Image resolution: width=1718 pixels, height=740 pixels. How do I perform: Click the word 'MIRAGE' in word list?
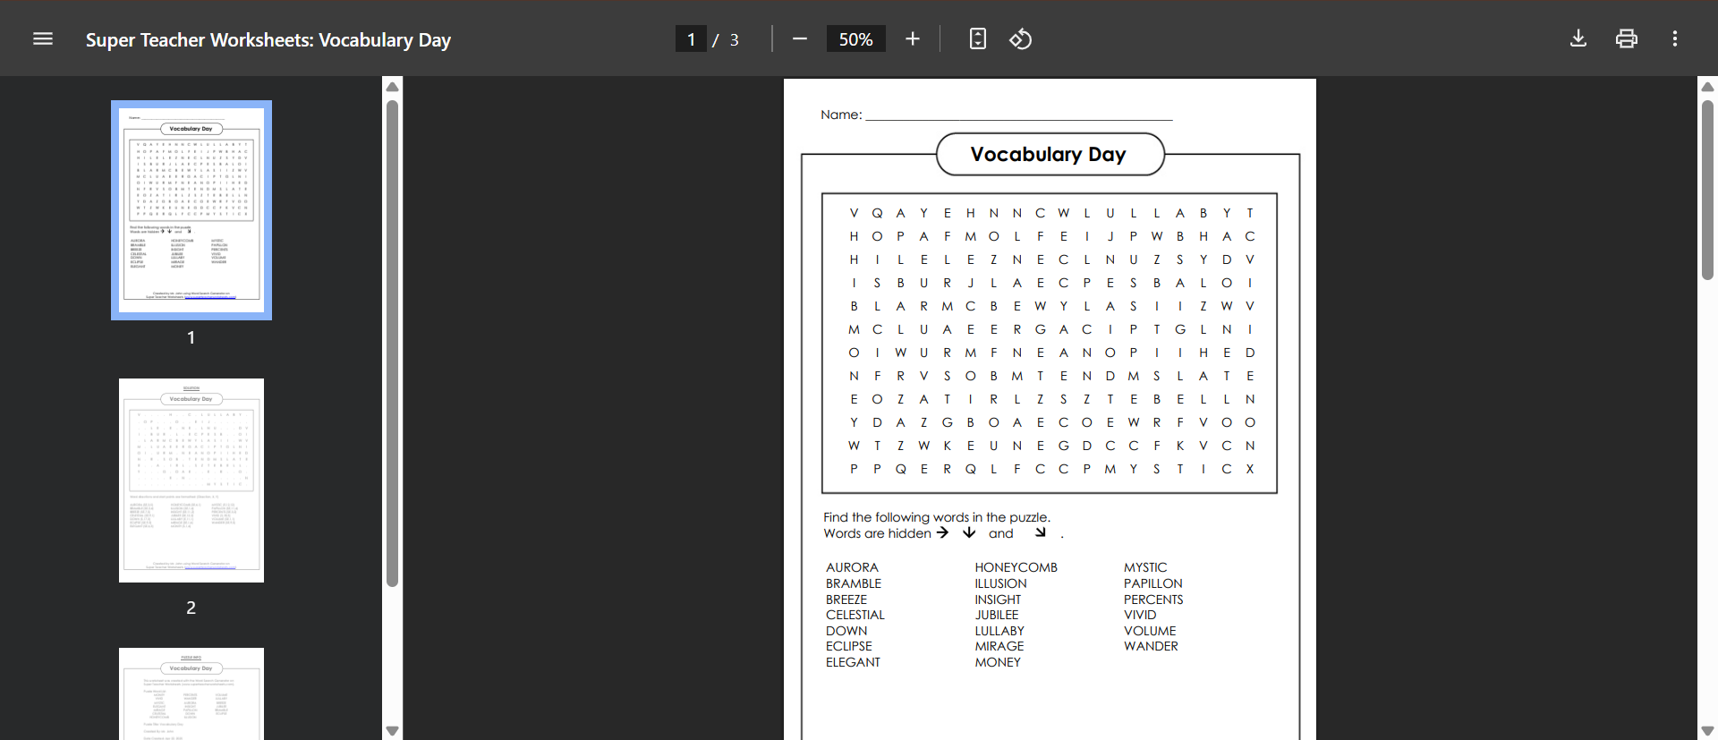coord(999,646)
